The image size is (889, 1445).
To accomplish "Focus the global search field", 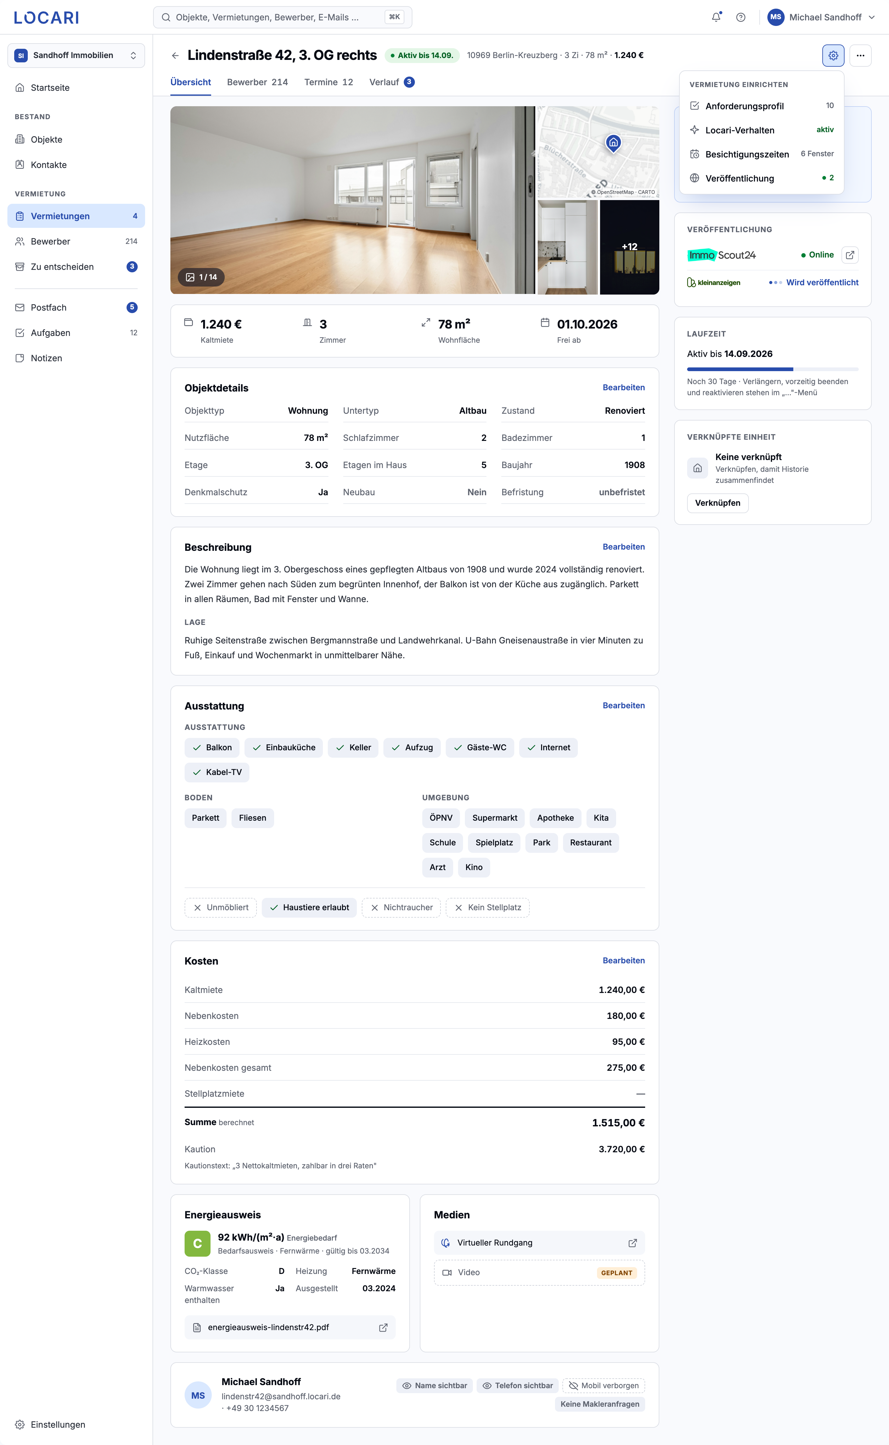I will click(282, 17).
